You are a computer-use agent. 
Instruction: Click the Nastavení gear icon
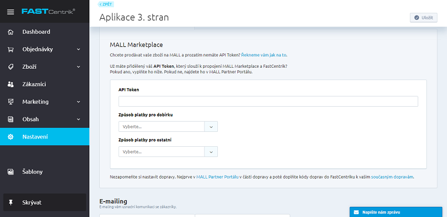click(11, 137)
